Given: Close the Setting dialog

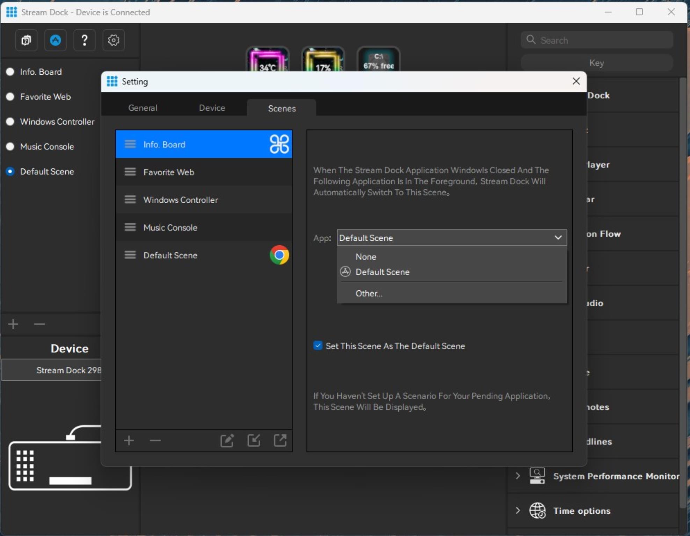Looking at the screenshot, I should point(576,81).
